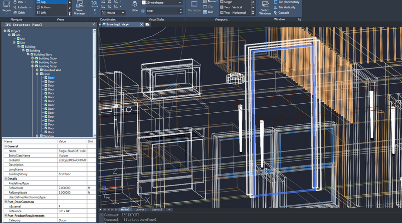Select the Pan tool in Navigate panel
The image size is (402, 223).
click(18, 2)
